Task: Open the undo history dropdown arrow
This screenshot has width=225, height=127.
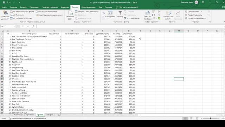Action: tap(11, 2)
